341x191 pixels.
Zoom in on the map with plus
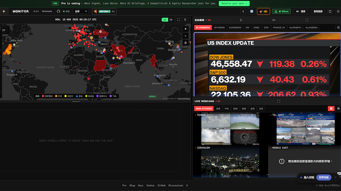tap(185, 29)
